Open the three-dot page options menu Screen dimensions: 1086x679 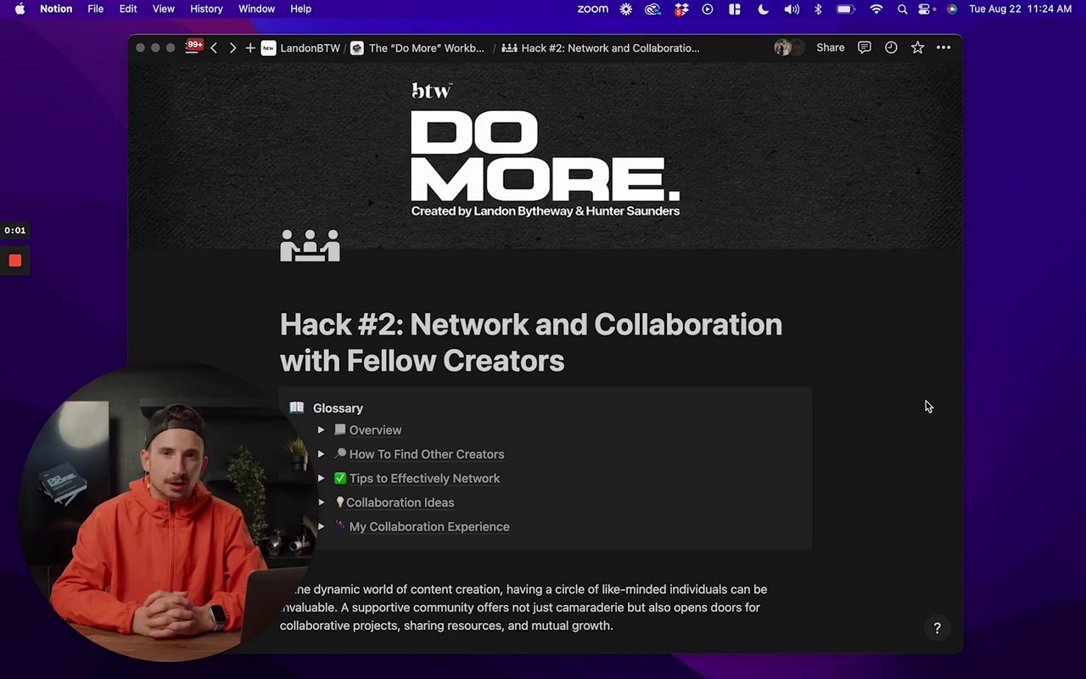[x=943, y=48]
